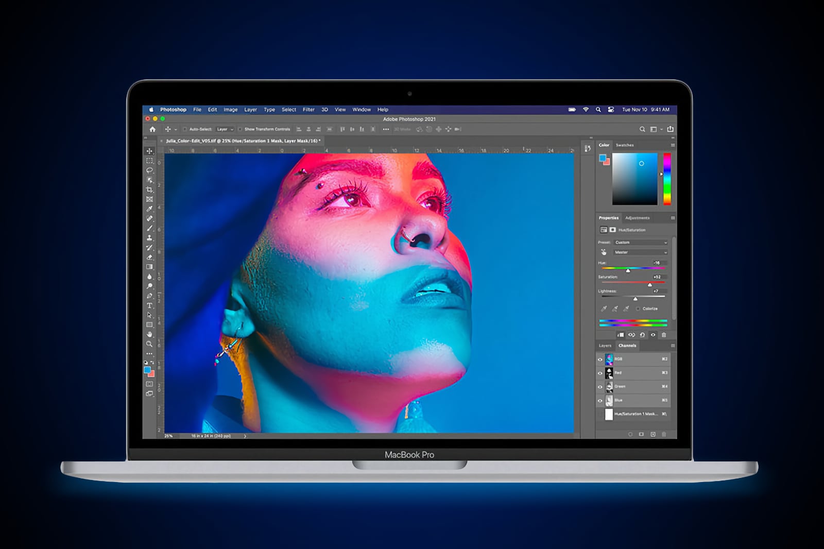Enable the Auto-Select checkbox
Image resolution: width=824 pixels, height=549 pixels.
(x=184, y=130)
